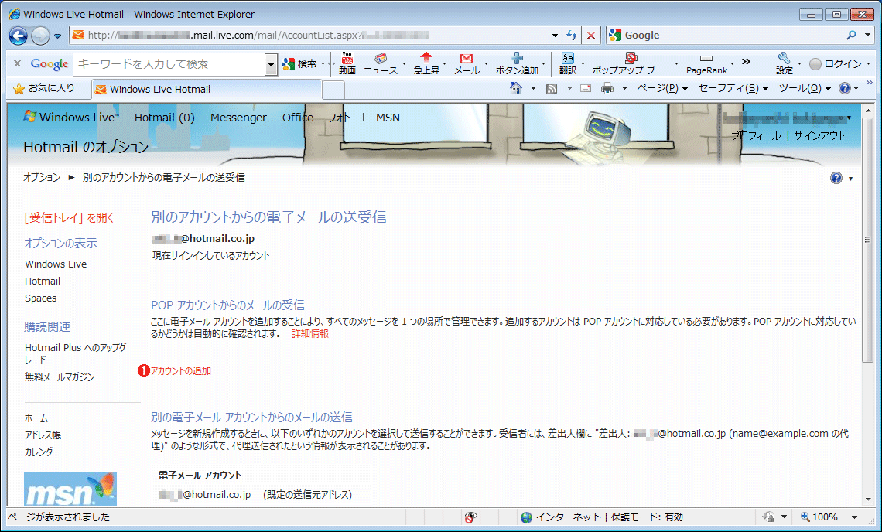Click the サインアウト link
This screenshot has width=882, height=532.
819,135
